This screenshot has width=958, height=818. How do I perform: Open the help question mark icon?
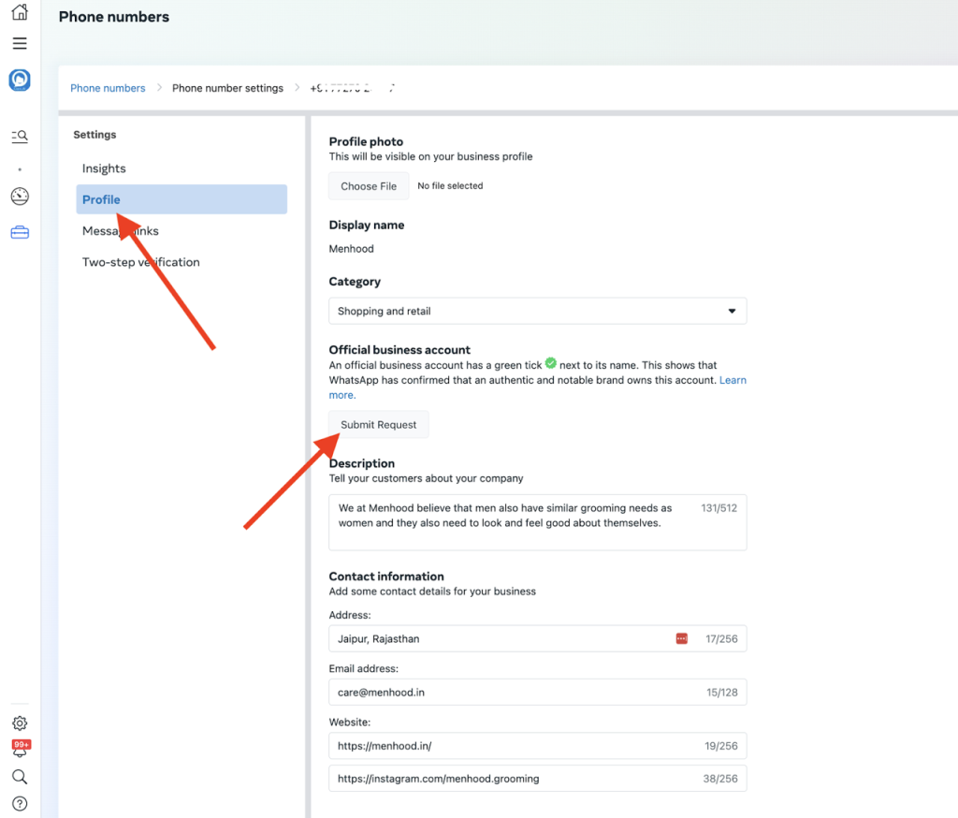click(x=20, y=803)
